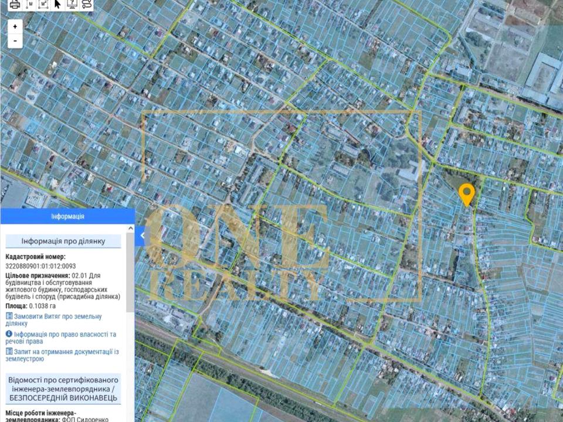Collapse the info panel with the arrow
The width and height of the screenshot is (563, 422).
coord(142,236)
